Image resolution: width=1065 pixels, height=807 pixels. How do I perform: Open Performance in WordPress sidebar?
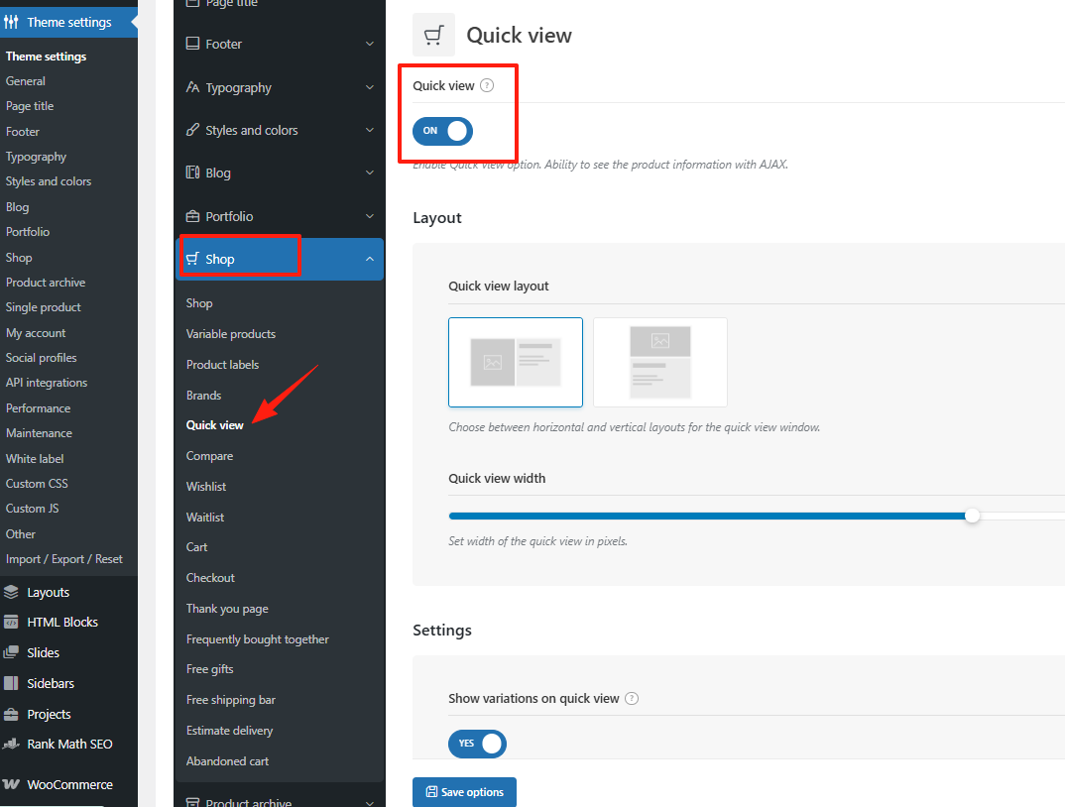[x=38, y=408]
